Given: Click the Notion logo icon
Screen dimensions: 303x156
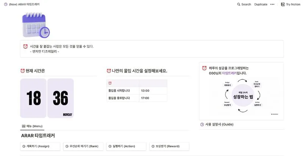Looking at the screenshot, I should [283, 4].
